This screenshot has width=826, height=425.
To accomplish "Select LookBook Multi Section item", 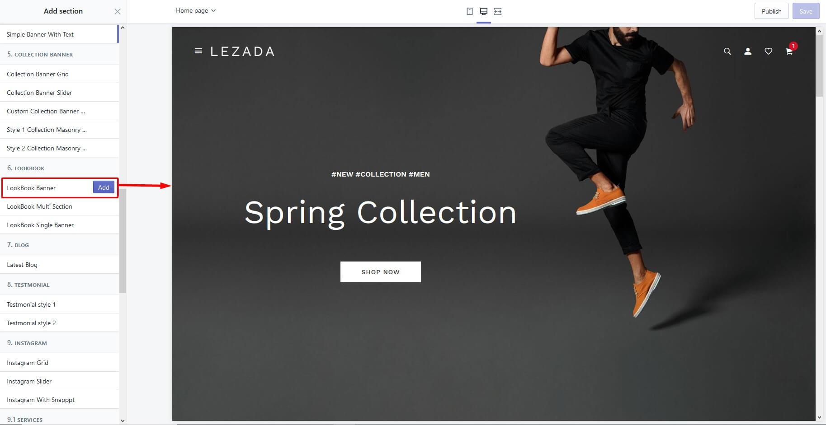I will [x=59, y=206].
